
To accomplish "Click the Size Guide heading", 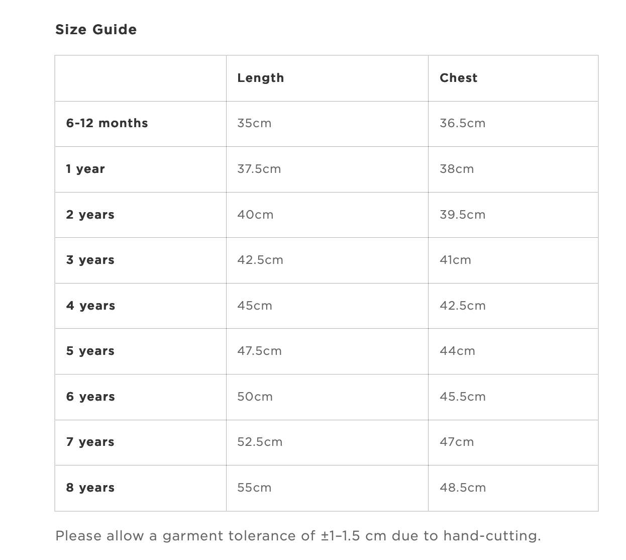I will click(x=95, y=30).
